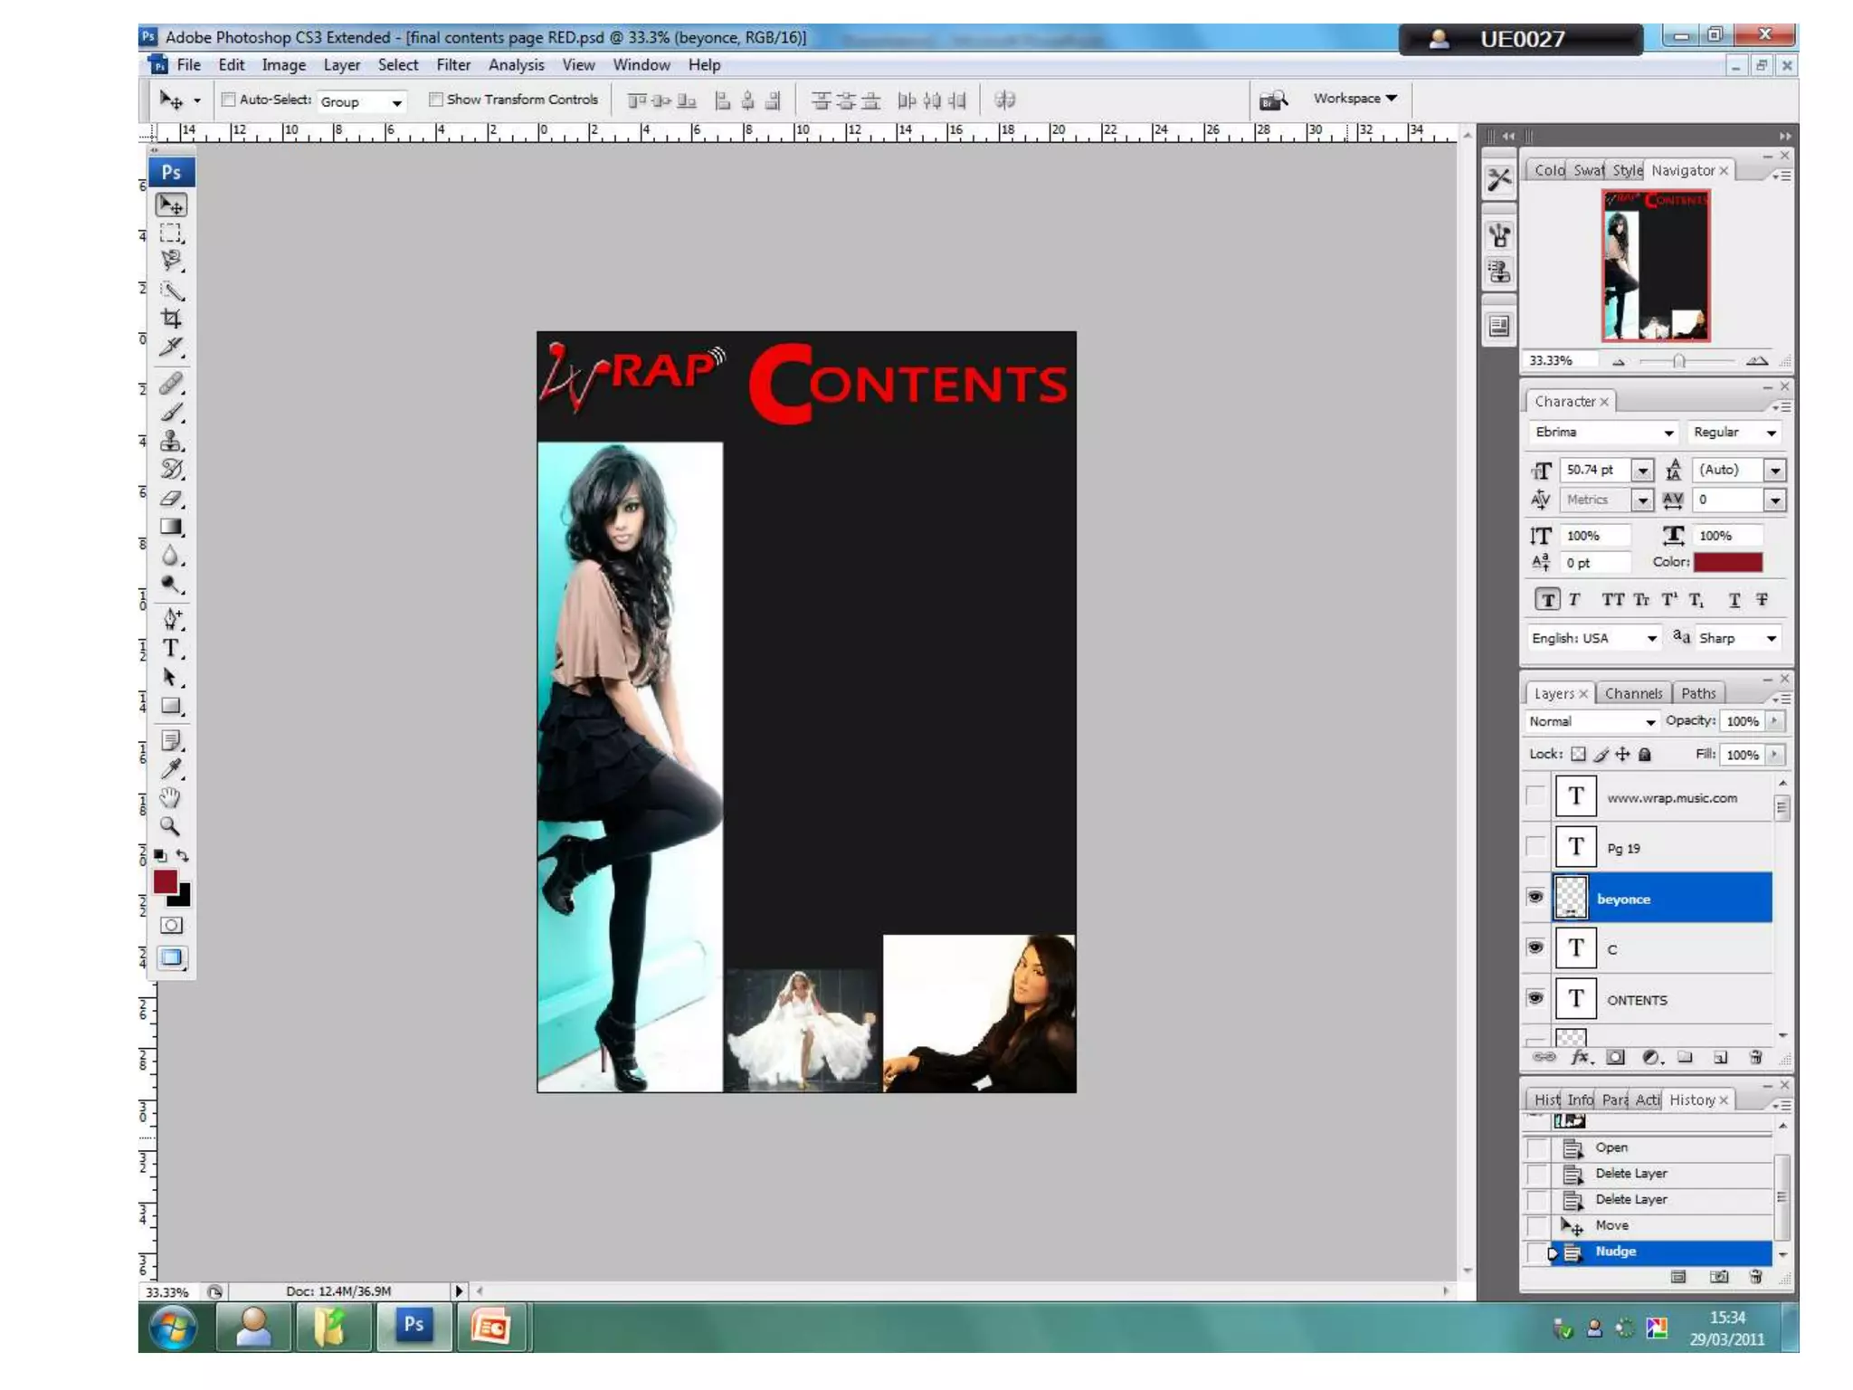Viewport: 1853px width, 1390px height.
Task: Add a layer mask
Action: coord(1615,1057)
